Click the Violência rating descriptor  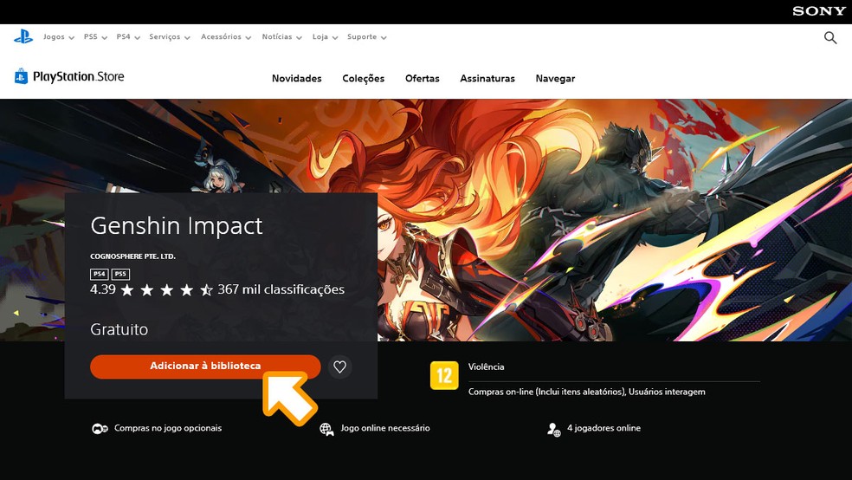click(487, 366)
